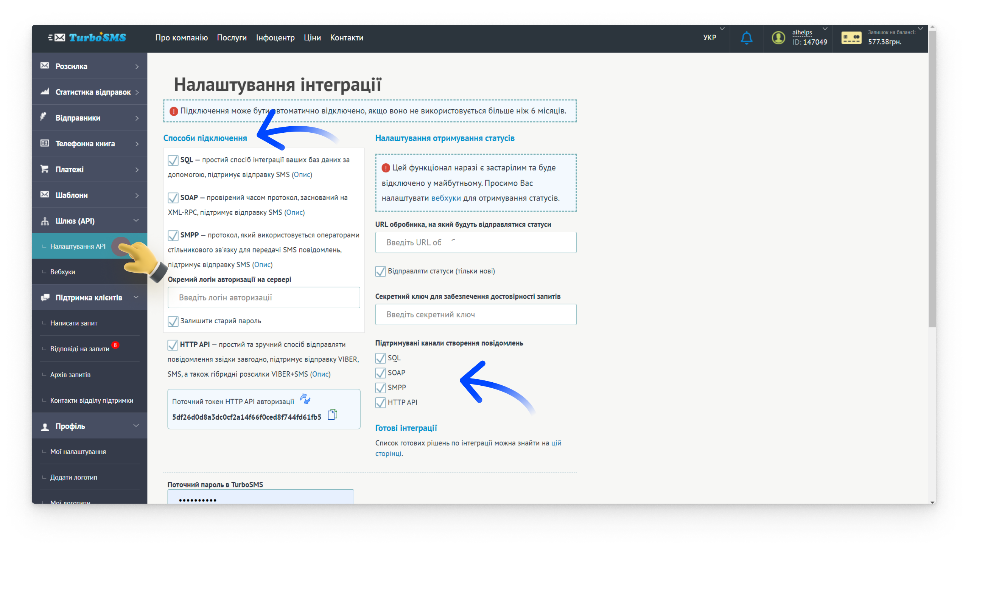999x605 pixels.
Task: Click the Шаблони envelope icon
Action: 45,194
